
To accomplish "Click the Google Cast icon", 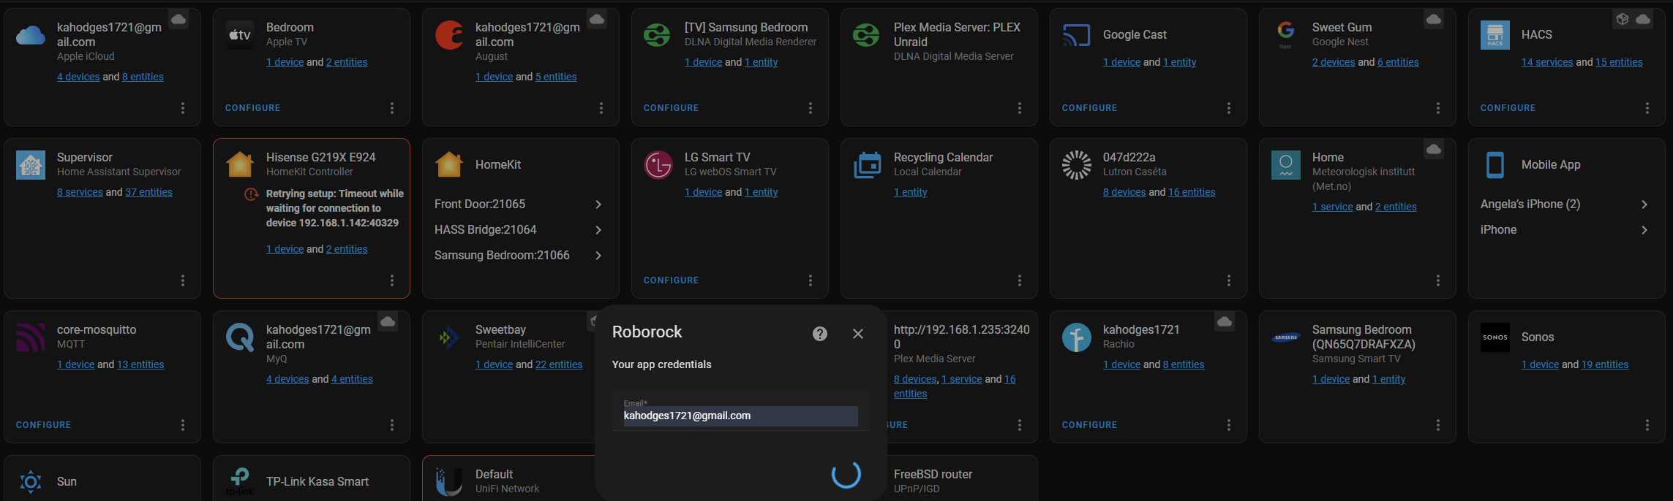I will click(1077, 34).
